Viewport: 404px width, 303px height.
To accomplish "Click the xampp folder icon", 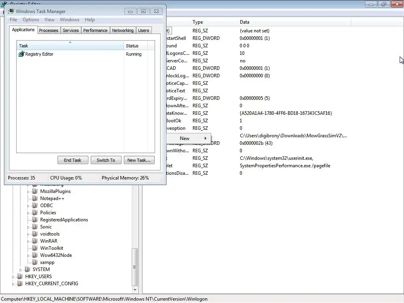I will pos(35,262).
